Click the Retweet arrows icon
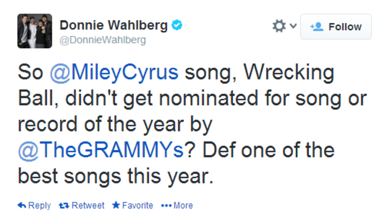This screenshot has width=387, height=215. click(x=64, y=205)
